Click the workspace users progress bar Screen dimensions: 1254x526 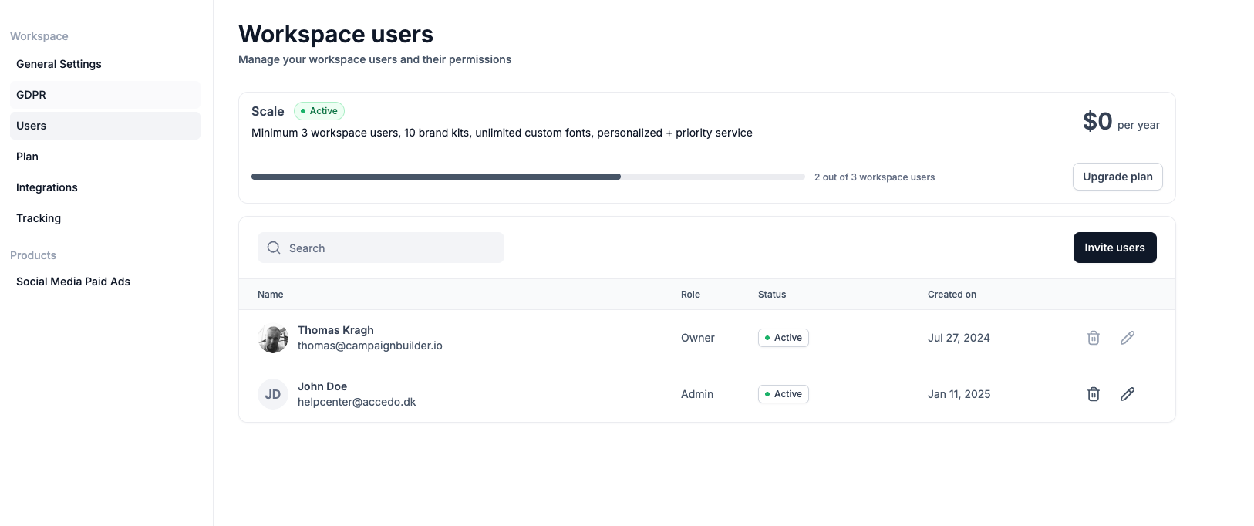point(528,177)
